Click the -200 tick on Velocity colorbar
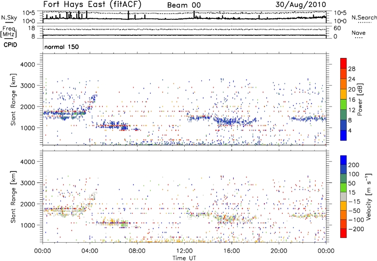 tap(356, 229)
